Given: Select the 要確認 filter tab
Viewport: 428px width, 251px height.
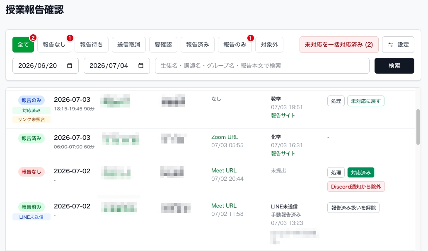Looking at the screenshot, I should 163,45.
